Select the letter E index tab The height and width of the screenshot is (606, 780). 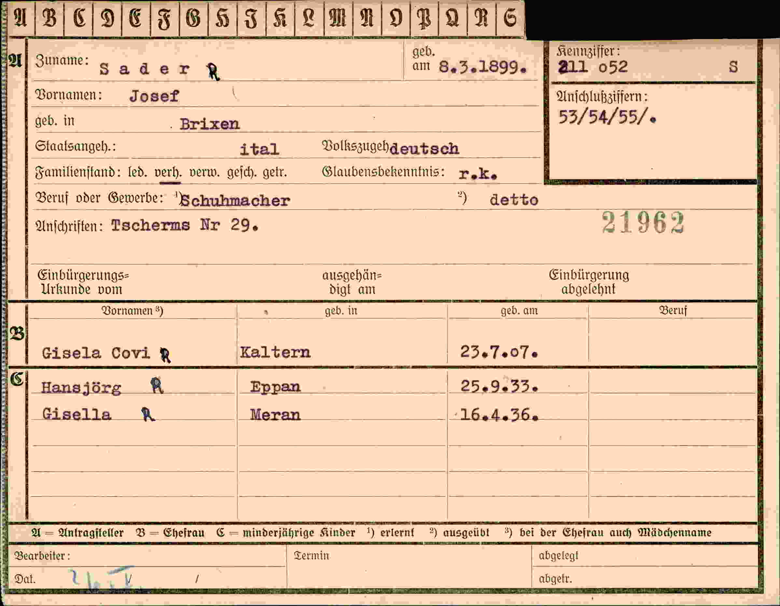point(136,18)
